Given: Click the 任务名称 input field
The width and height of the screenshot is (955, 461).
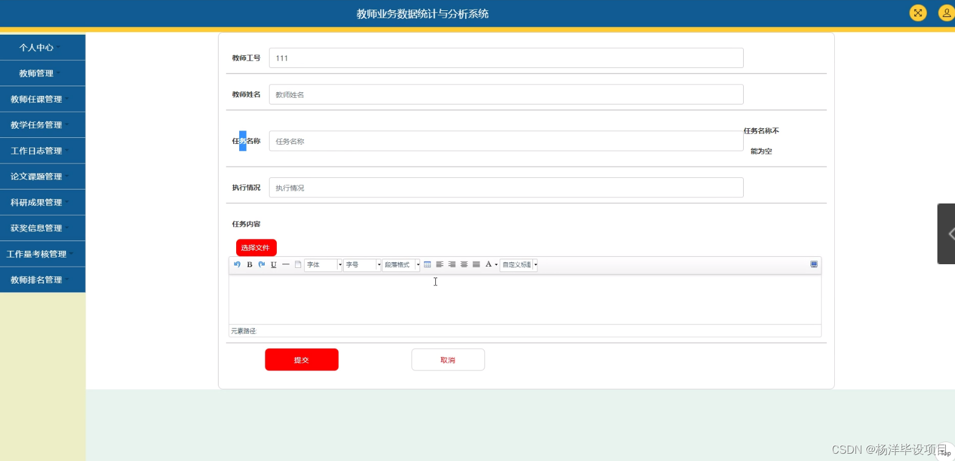Looking at the screenshot, I should click(x=506, y=141).
